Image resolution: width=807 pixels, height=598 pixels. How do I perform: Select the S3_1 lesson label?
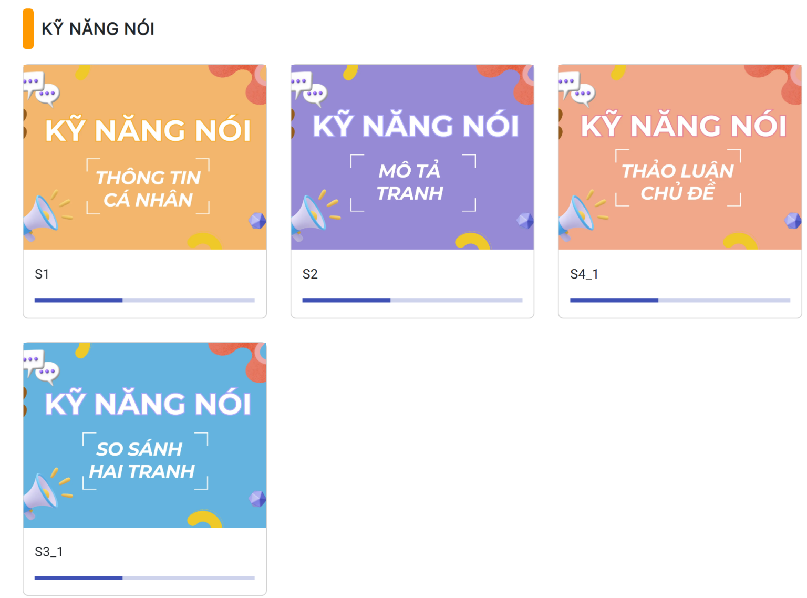point(48,552)
